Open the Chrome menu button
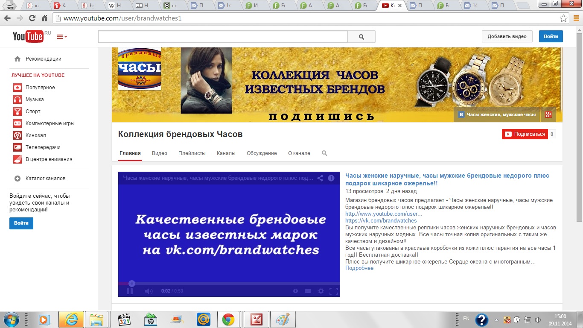 [576, 18]
